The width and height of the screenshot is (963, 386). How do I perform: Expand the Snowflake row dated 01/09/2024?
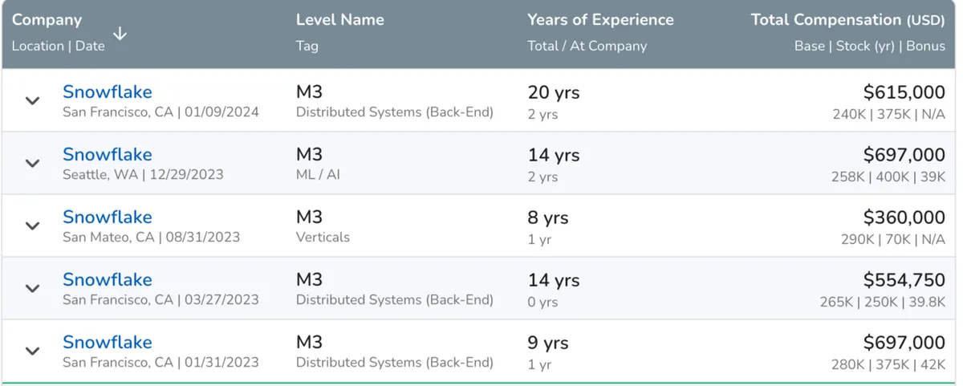pos(32,101)
